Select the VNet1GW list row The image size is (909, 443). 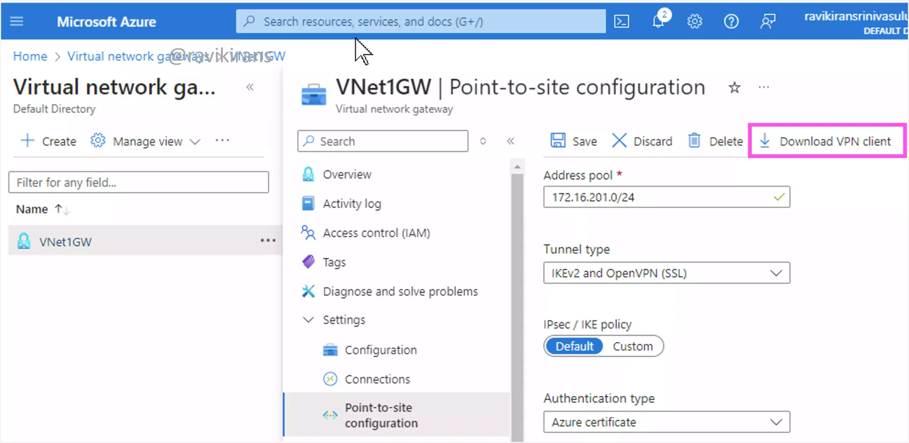(145, 241)
